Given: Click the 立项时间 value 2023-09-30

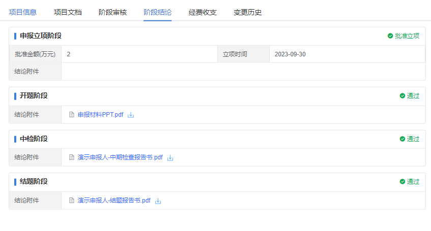Looking at the screenshot, I should click(290, 54).
